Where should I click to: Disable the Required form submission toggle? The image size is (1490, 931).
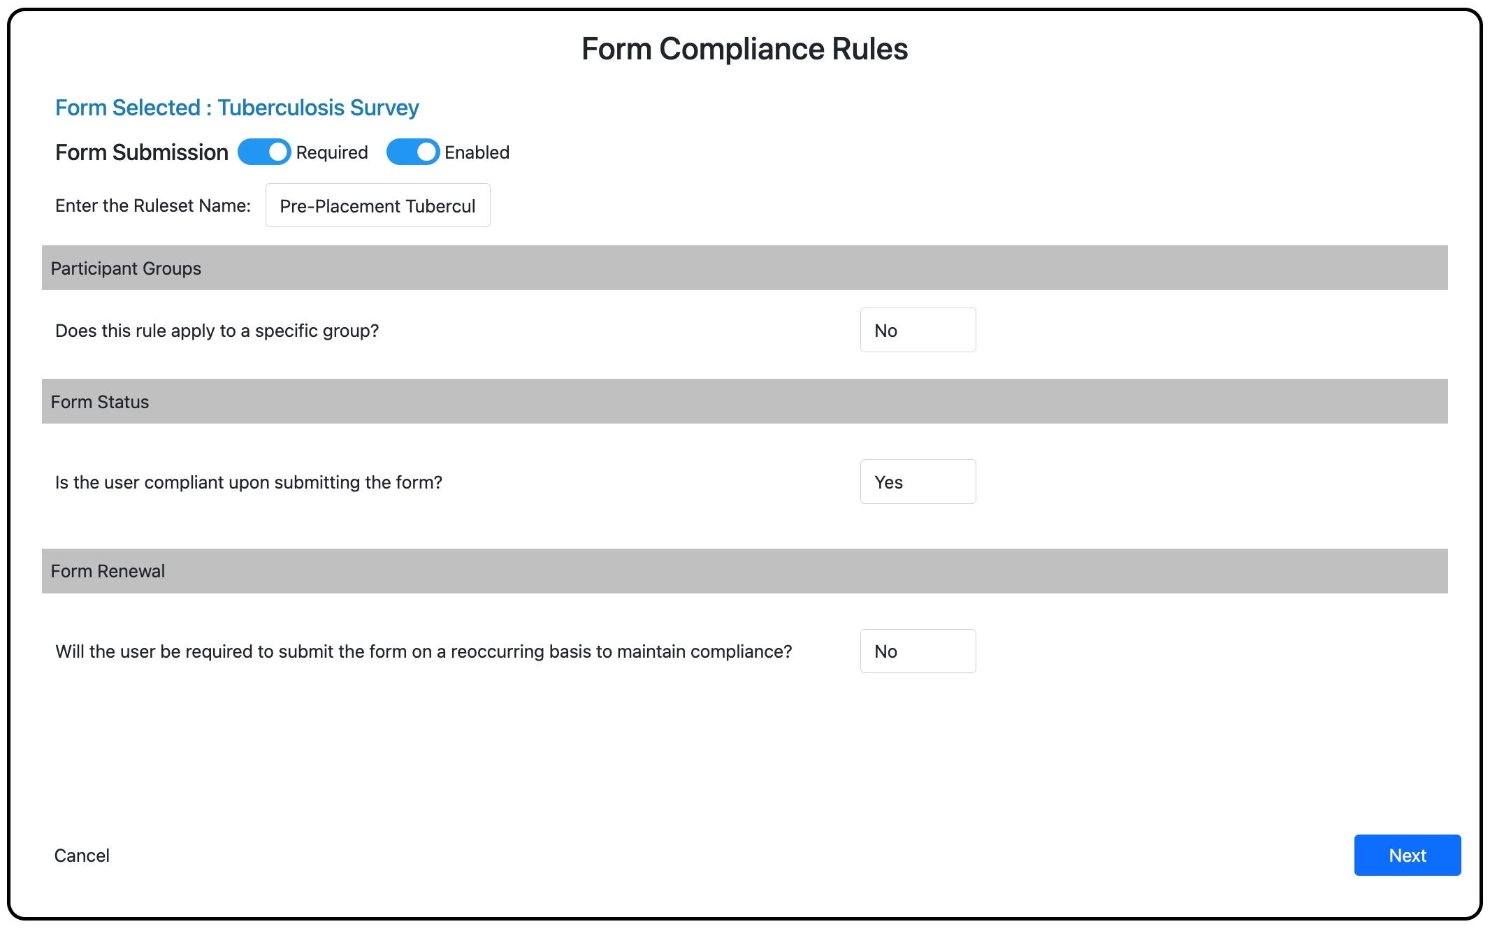pos(264,152)
